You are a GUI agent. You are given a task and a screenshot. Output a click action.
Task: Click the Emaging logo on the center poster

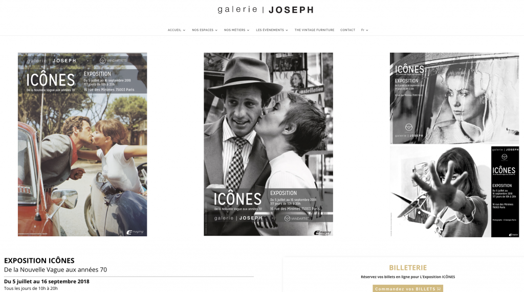click(322, 233)
